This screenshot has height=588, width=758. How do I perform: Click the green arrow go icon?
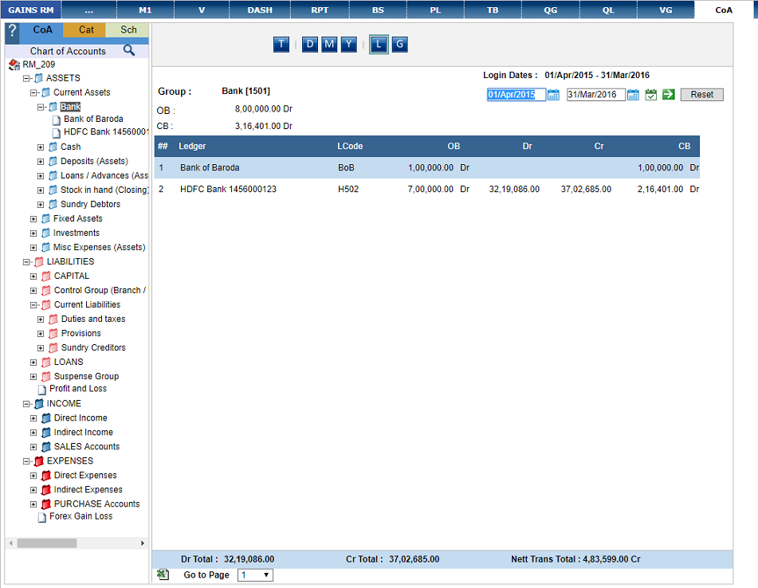669,95
